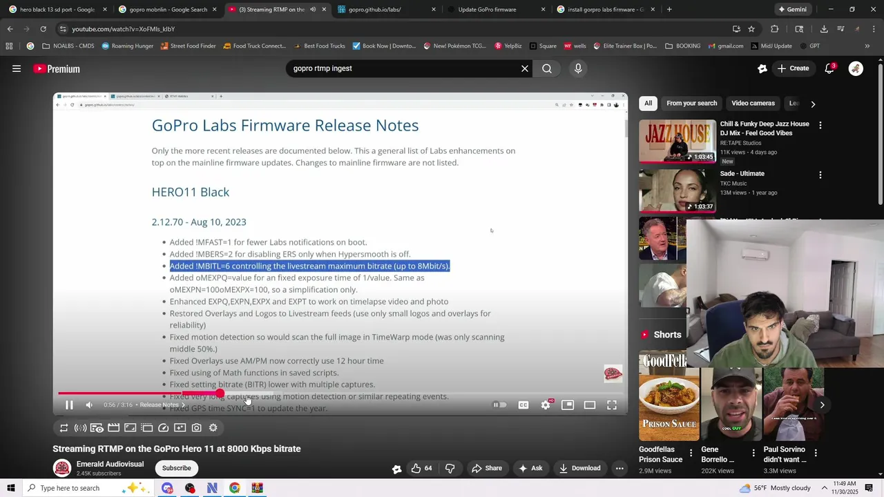Click the audio boost extension icon
884x497 pixels.
80,428
